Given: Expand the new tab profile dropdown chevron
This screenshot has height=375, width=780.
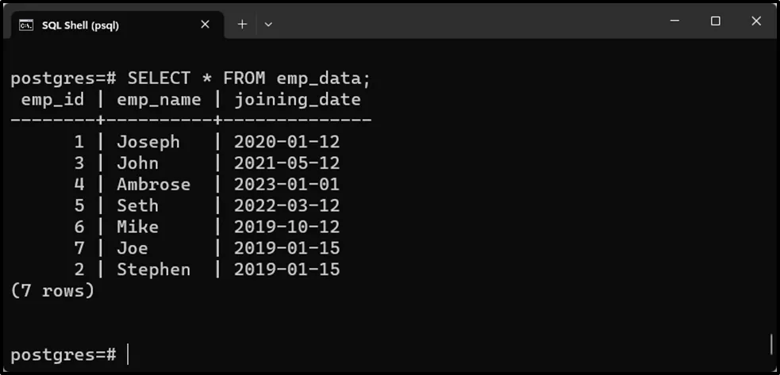Looking at the screenshot, I should tap(268, 25).
